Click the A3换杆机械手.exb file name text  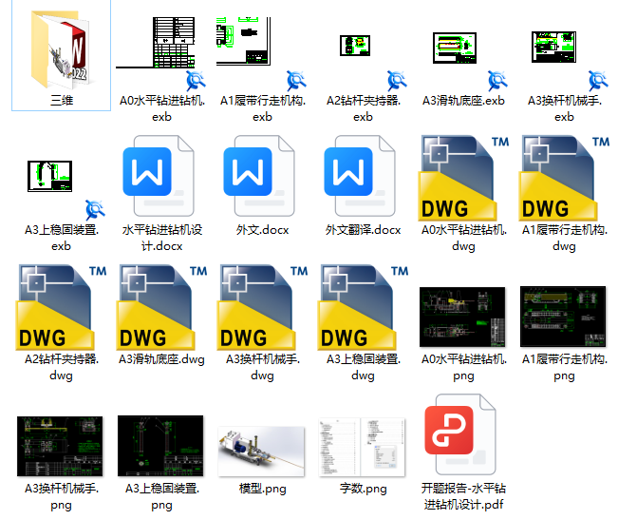(565, 108)
